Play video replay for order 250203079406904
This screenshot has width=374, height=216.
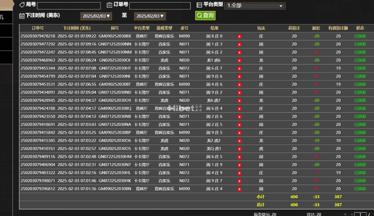[240, 165]
